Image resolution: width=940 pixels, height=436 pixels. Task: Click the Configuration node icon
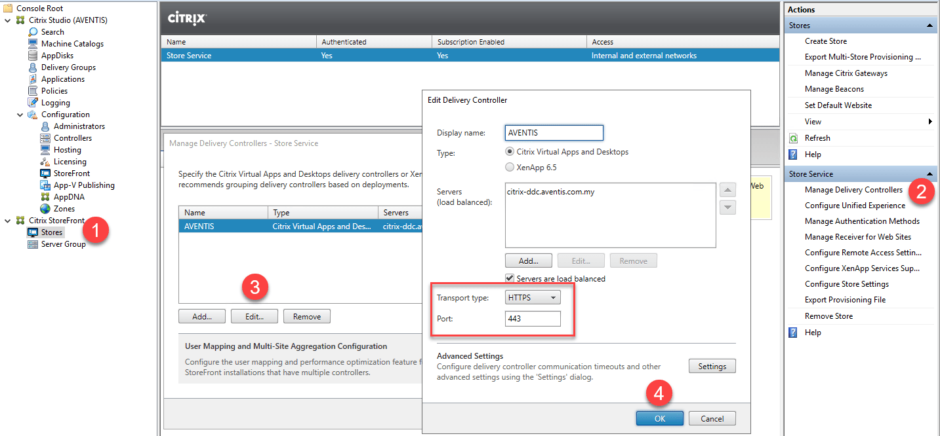pyautogui.click(x=33, y=115)
